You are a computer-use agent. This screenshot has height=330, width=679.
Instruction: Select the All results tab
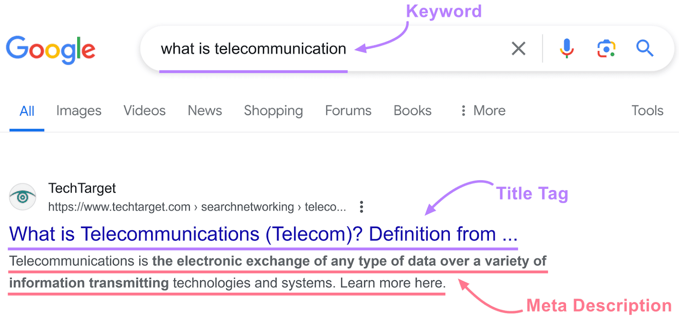click(x=26, y=111)
